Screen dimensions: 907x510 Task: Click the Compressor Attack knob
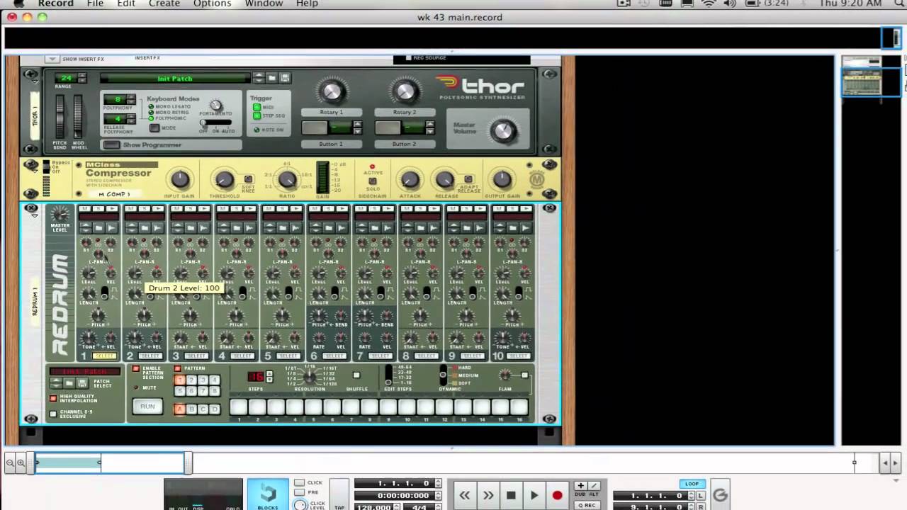[410, 180]
